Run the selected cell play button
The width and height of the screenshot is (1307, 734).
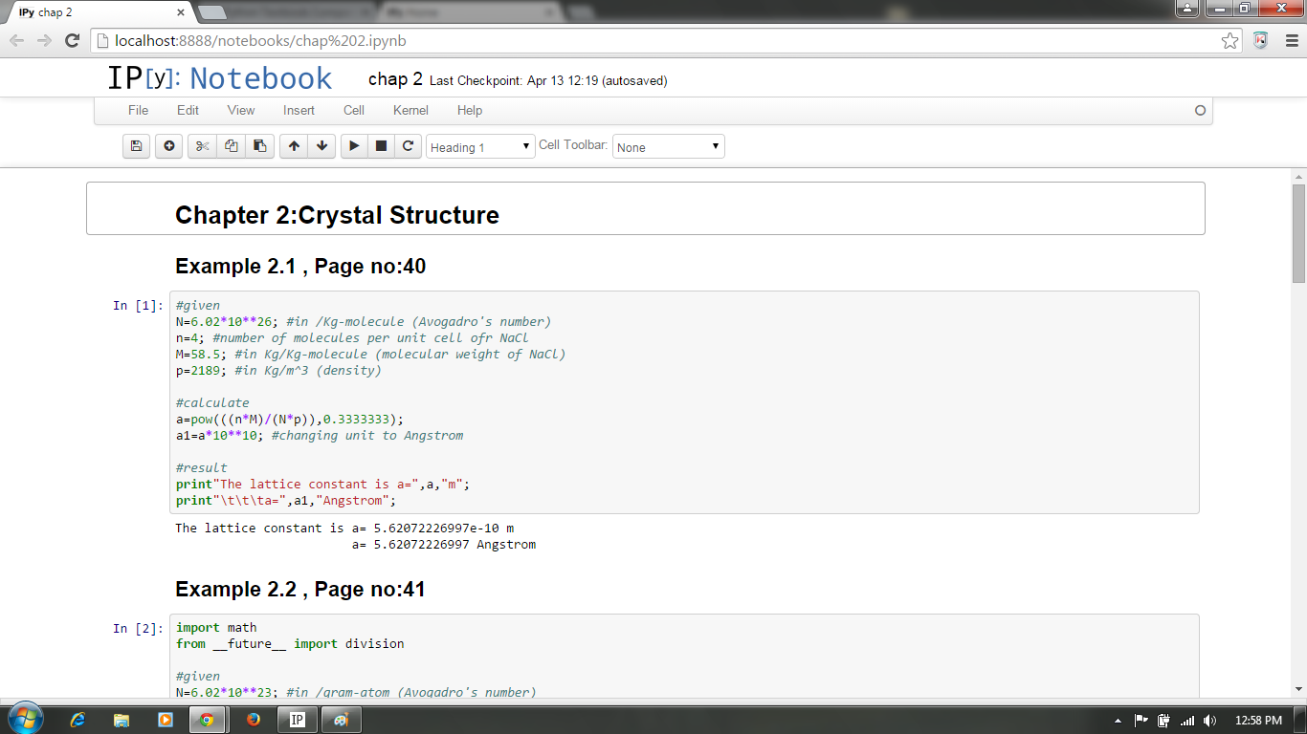coord(354,146)
